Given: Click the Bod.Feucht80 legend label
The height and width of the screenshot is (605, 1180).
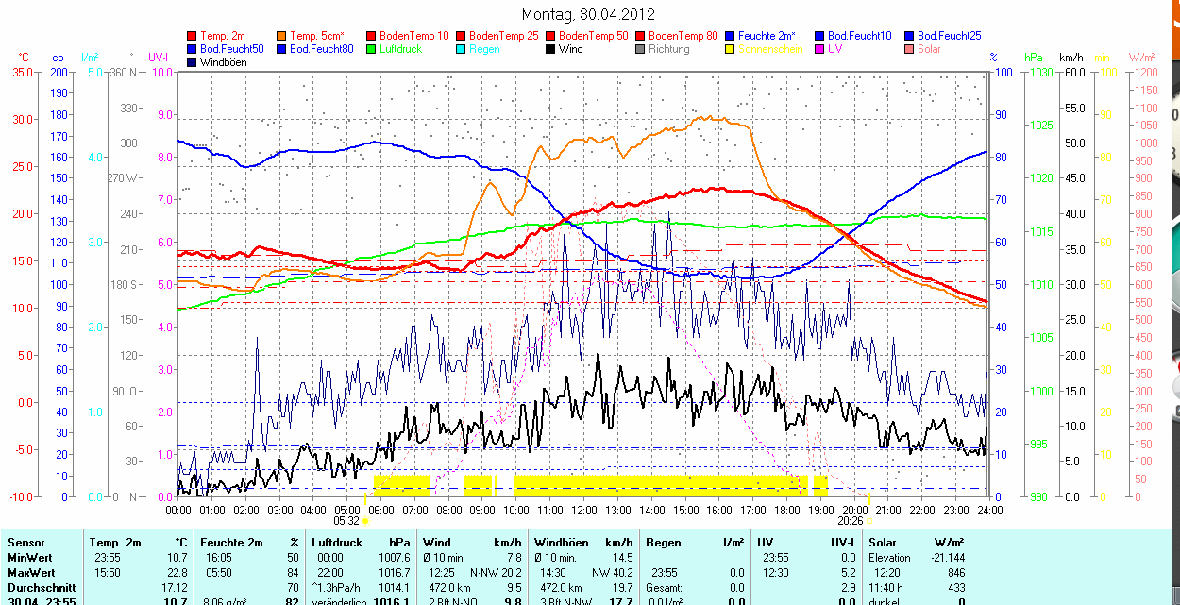Looking at the screenshot, I should tap(321, 49).
